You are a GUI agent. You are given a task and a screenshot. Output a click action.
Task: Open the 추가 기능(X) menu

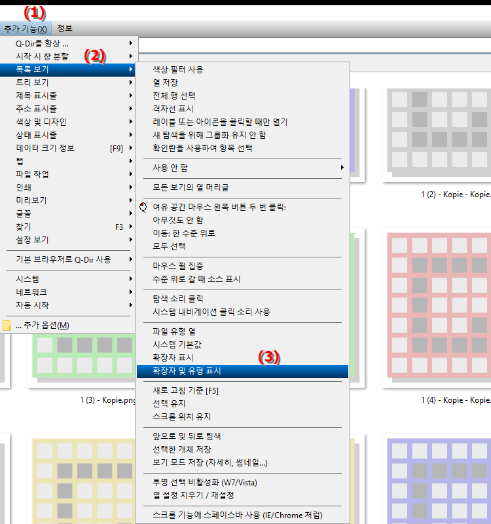point(26,29)
